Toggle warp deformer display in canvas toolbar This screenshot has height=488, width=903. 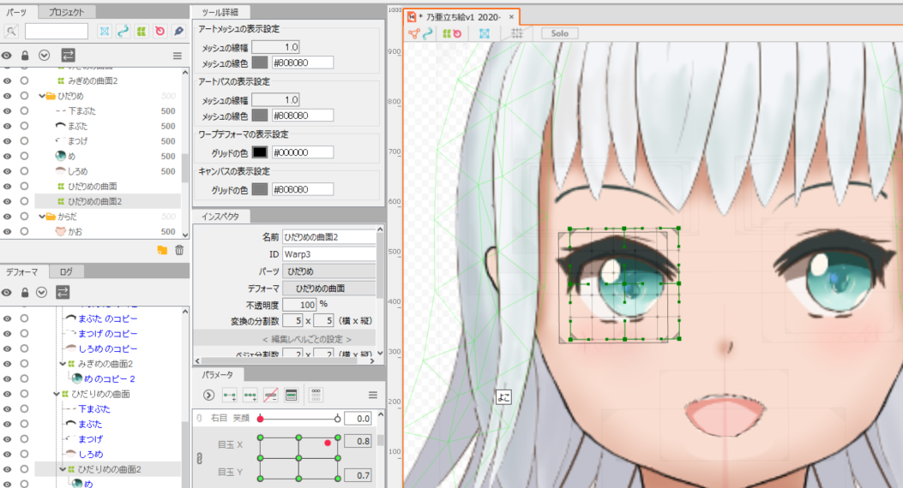click(x=446, y=33)
